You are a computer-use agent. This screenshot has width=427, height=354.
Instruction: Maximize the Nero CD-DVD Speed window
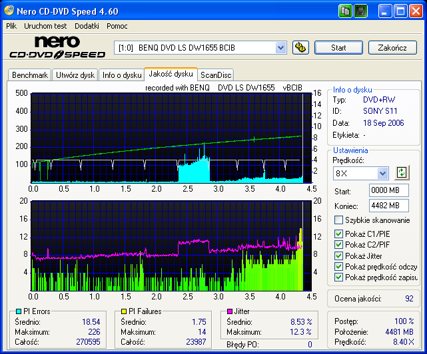click(x=400, y=11)
